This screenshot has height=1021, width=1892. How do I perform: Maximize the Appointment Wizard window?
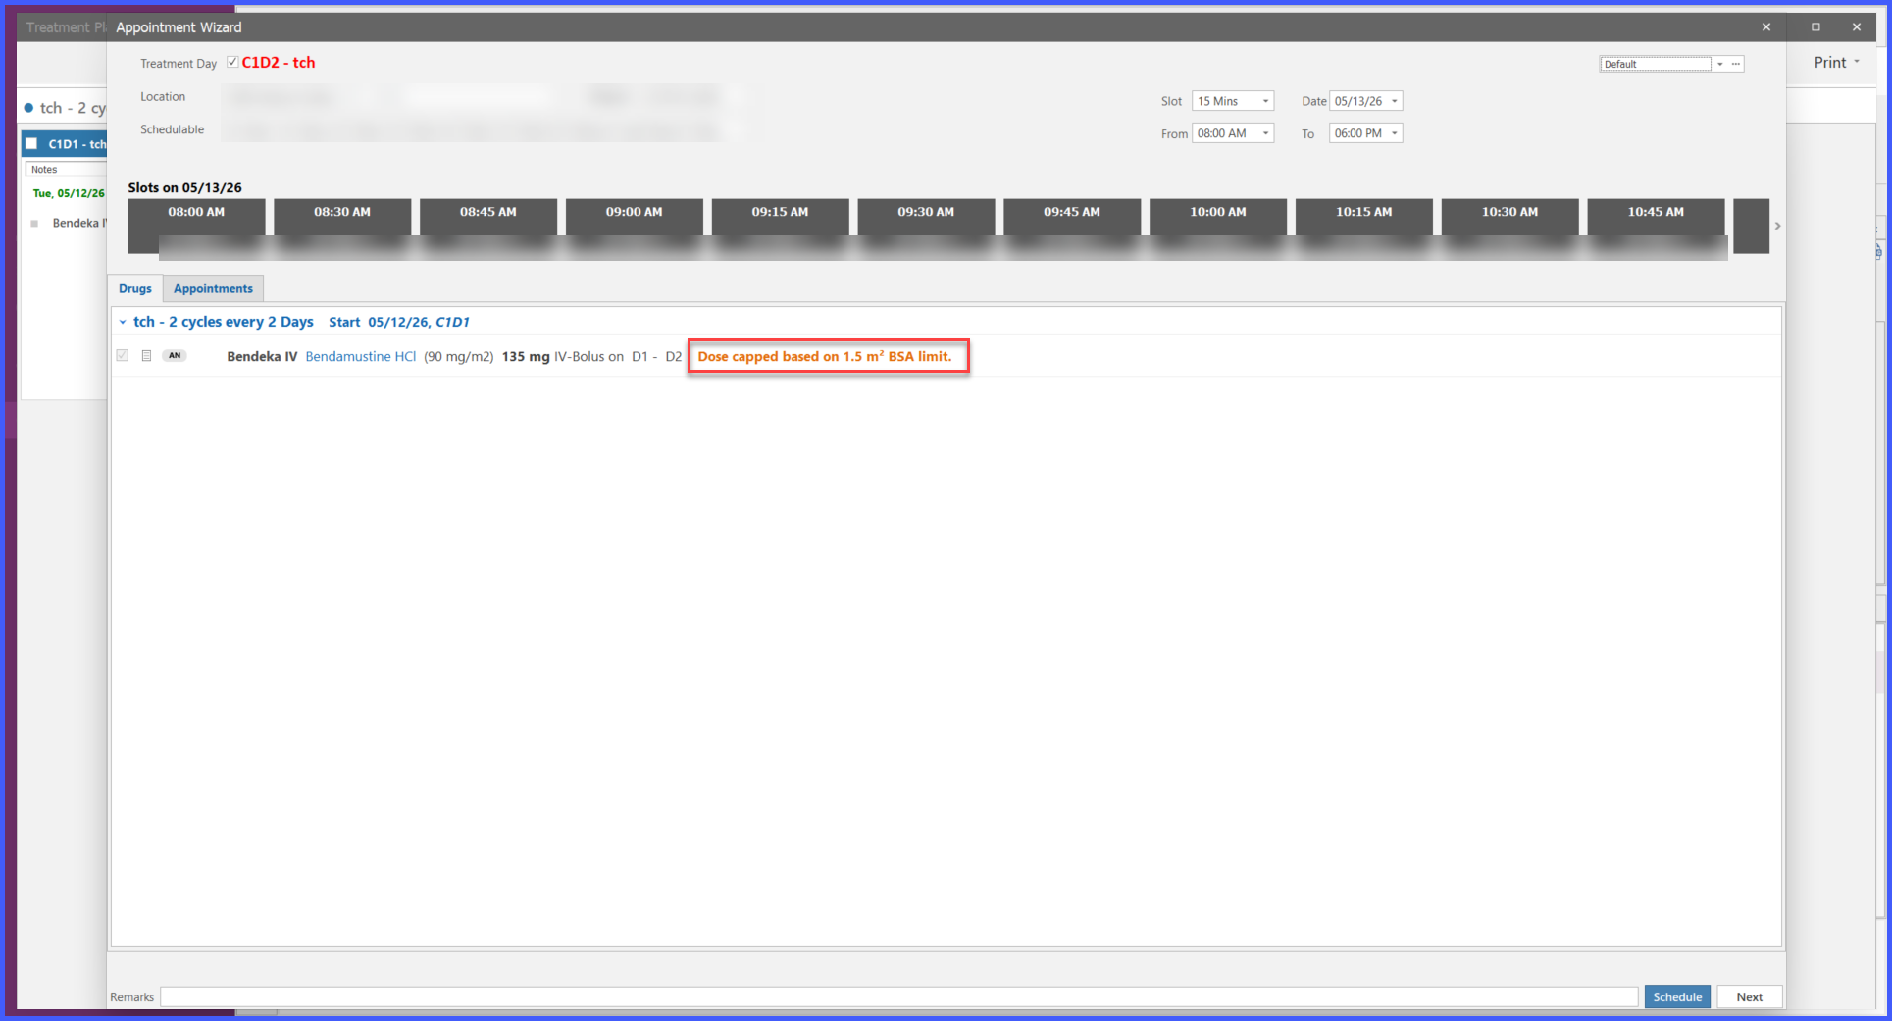pos(1815,27)
